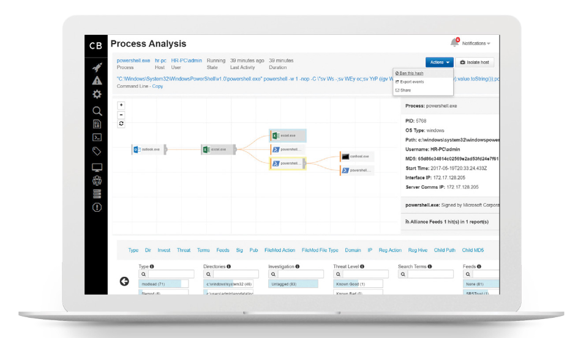Click the Copy command line link
Image resolution: width=578 pixels, height=338 pixels.
pos(157,86)
